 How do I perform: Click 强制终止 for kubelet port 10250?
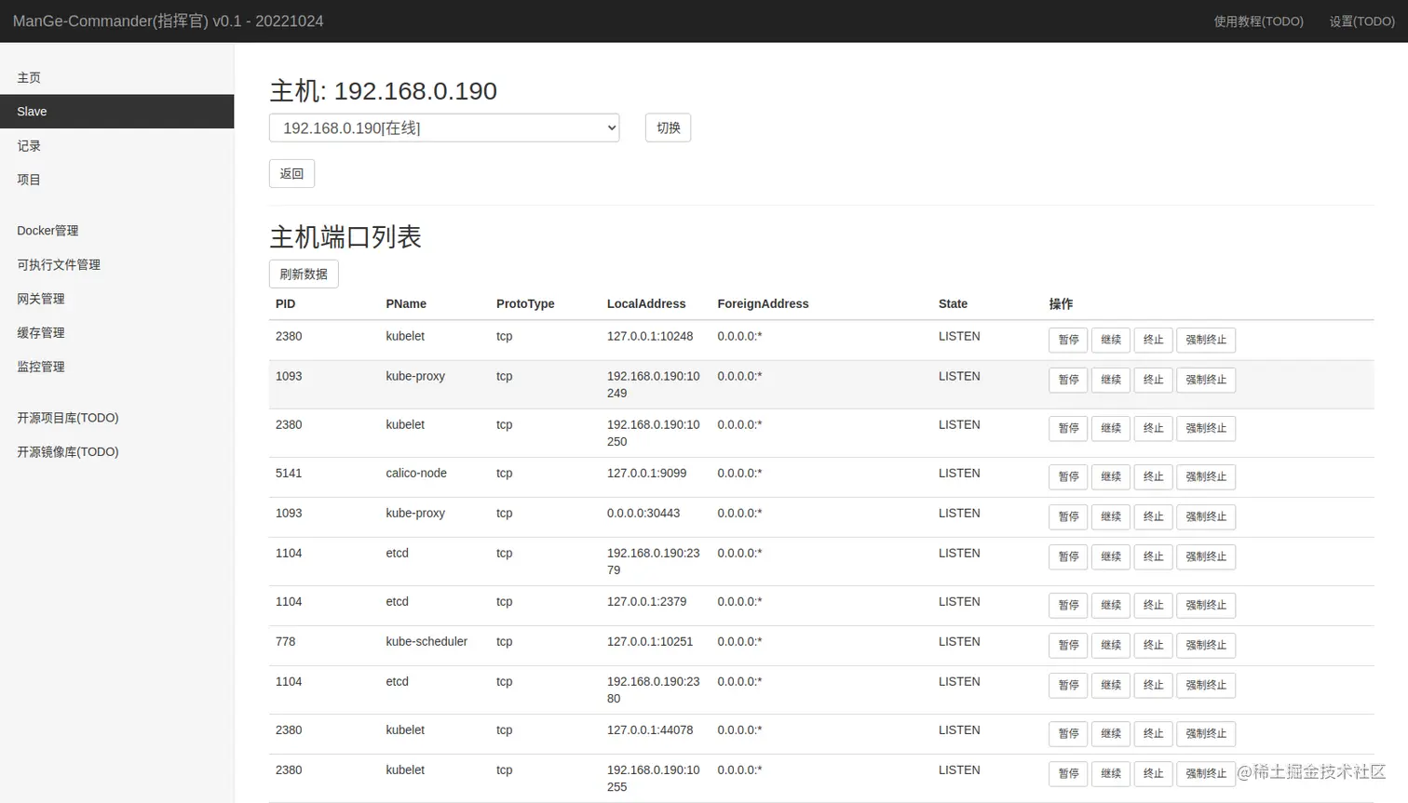[x=1206, y=428]
